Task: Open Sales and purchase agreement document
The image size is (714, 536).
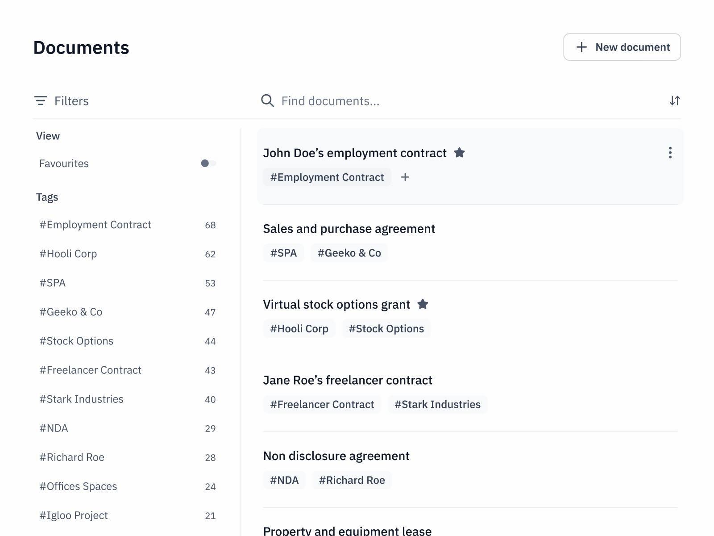Action: click(349, 229)
